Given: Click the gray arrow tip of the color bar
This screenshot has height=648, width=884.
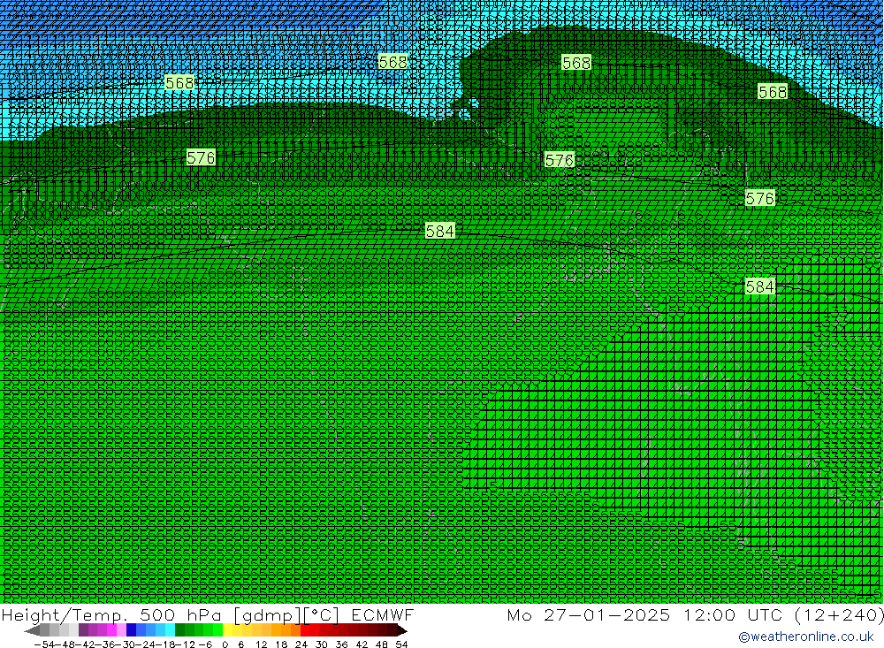Looking at the screenshot, I should click(32, 631).
